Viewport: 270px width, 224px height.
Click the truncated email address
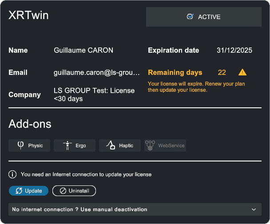(x=97, y=72)
